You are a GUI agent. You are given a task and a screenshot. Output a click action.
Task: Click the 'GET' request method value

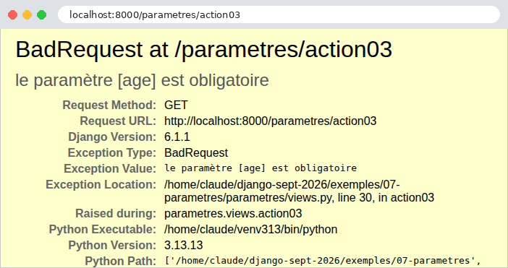(x=176, y=105)
